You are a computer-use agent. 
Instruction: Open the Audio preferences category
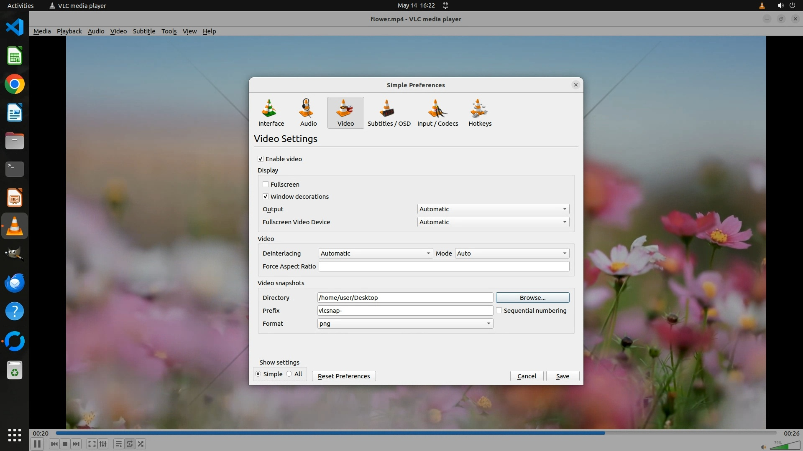click(x=308, y=113)
